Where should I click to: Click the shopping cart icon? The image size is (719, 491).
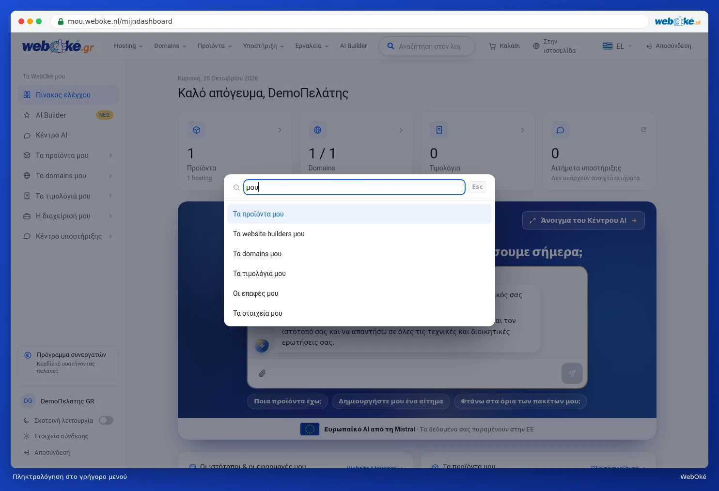pyautogui.click(x=492, y=46)
